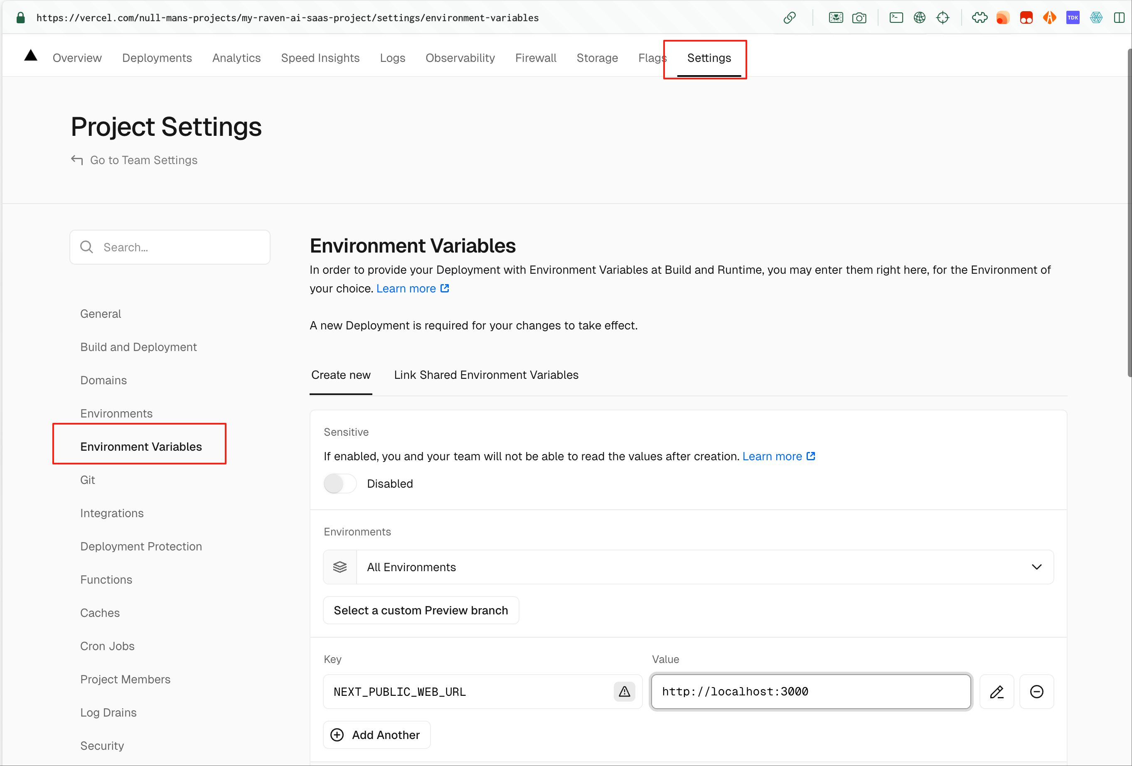Click the Key input with NEXT_PUBLIC_WEB_URL
The height and width of the screenshot is (766, 1132).
[482, 692]
